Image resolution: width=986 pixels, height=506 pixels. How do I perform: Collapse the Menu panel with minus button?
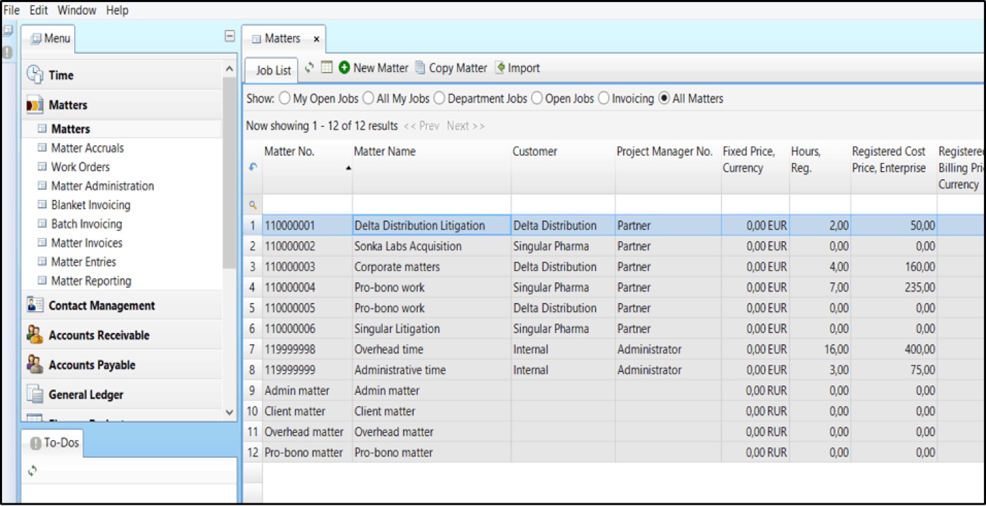coord(230,37)
